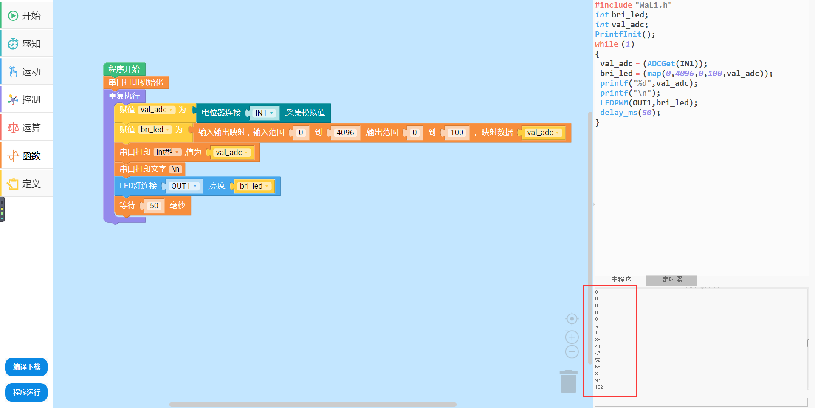Click the trash can icon on workspace

568,381
